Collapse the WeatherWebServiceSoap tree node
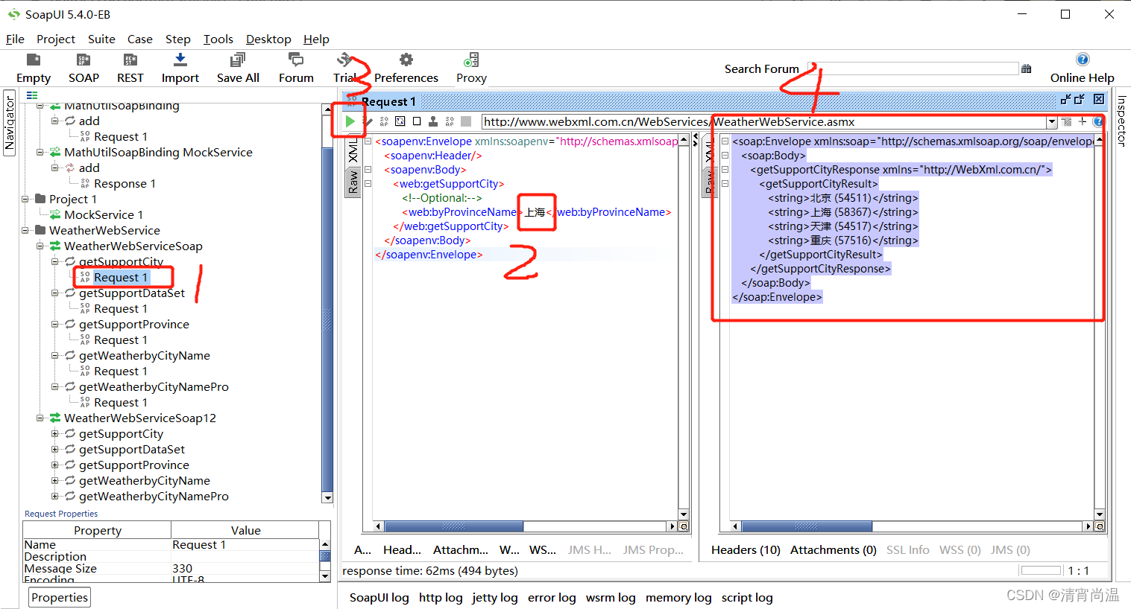Image resolution: width=1131 pixels, height=609 pixels. click(39, 246)
